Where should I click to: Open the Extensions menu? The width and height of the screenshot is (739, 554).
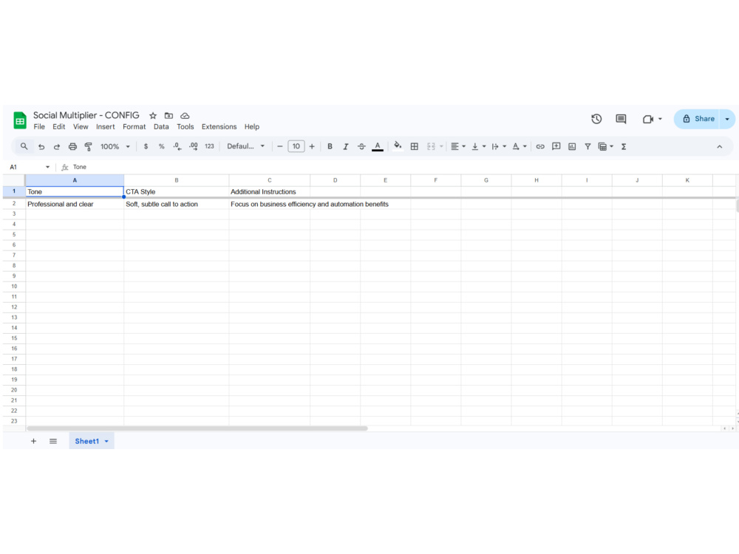point(219,127)
